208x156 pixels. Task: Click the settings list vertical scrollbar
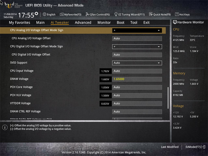point(168,98)
